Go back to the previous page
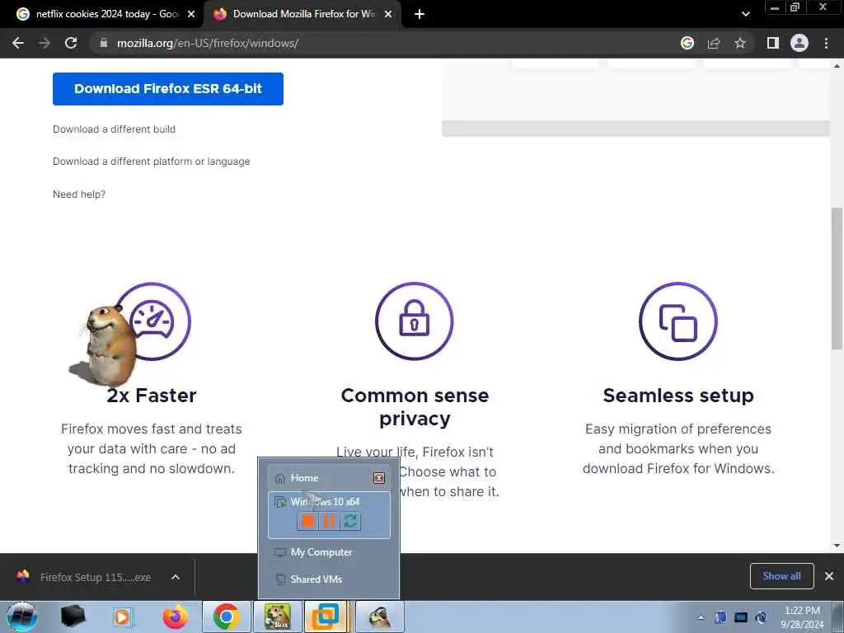 point(18,43)
